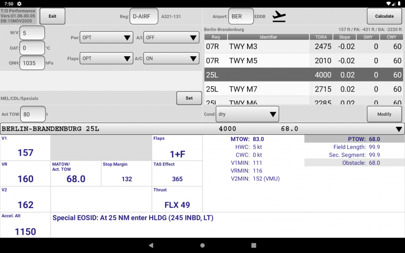Click the Flaps result 1+F
The image size is (405, 253).
pyautogui.click(x=177, y=154)
